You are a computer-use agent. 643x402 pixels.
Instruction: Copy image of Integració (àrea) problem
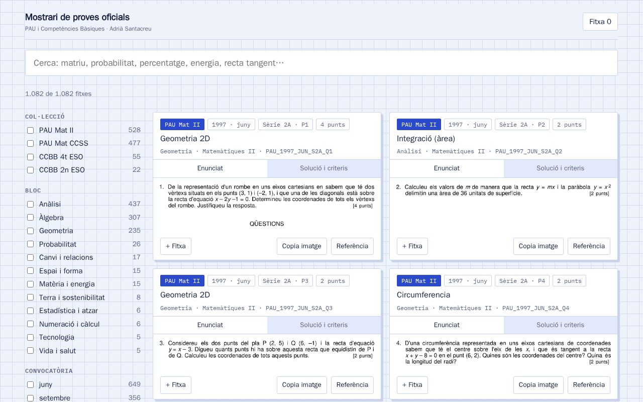539,246
